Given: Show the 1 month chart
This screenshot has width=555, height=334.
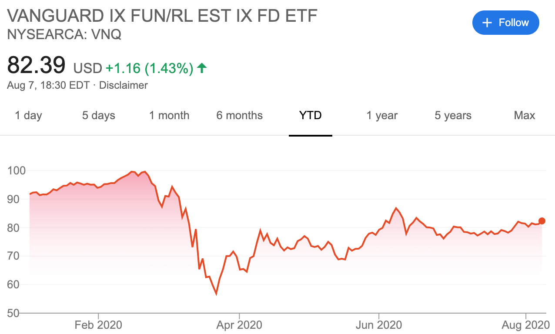Looking at the screenshot, I should click(169, 115).
